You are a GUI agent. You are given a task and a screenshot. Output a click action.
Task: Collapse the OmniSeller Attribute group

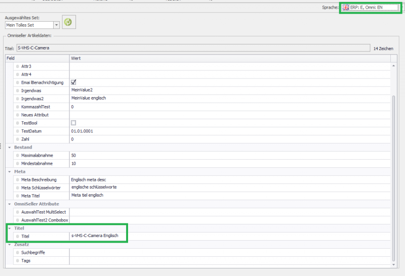pyautogui.click(x=9, y=204)
